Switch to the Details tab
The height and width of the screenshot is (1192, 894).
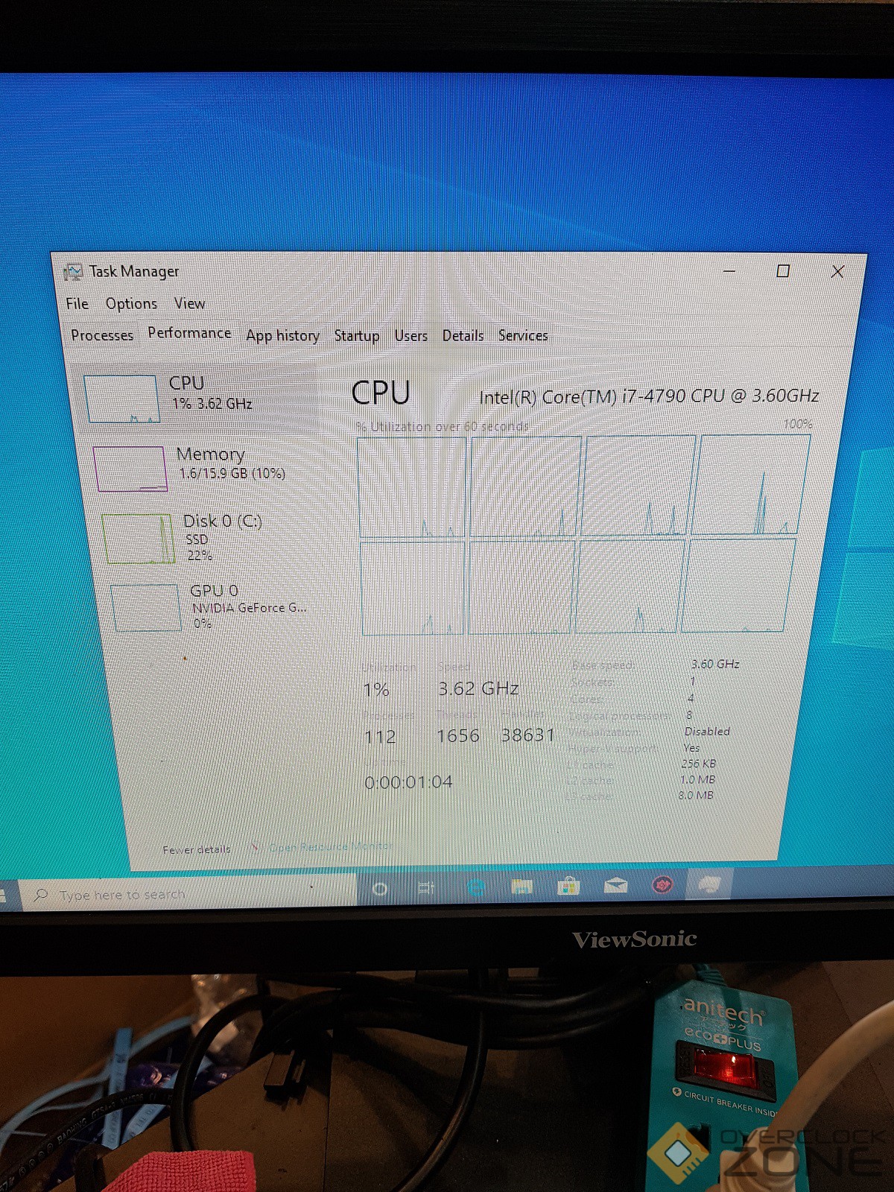[x=463, y=336]
